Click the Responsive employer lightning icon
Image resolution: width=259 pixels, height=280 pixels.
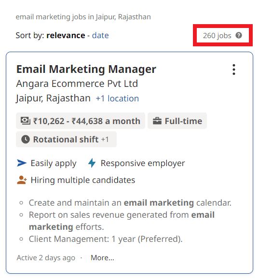point(92,163)
